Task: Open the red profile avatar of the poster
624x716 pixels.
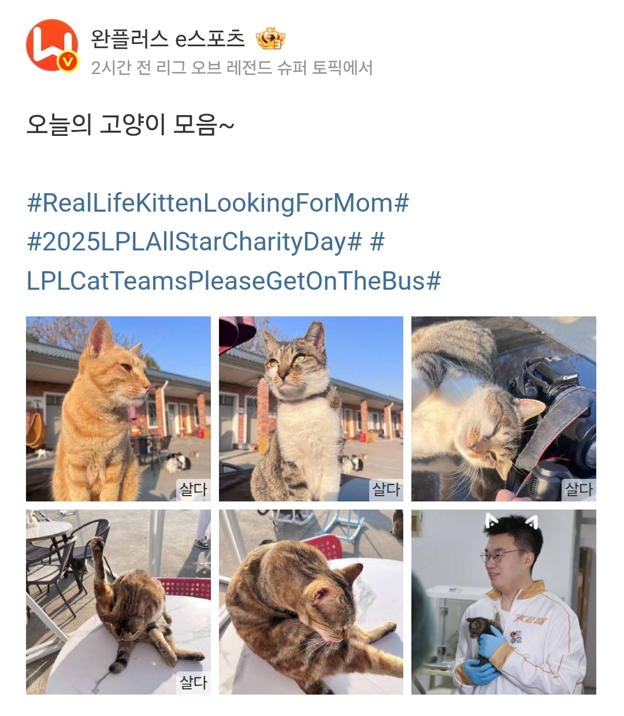Action: click(52, 45)
